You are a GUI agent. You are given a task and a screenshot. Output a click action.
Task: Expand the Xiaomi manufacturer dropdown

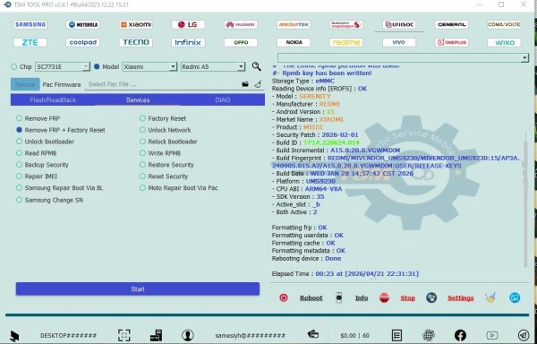[x=174, y=67]
